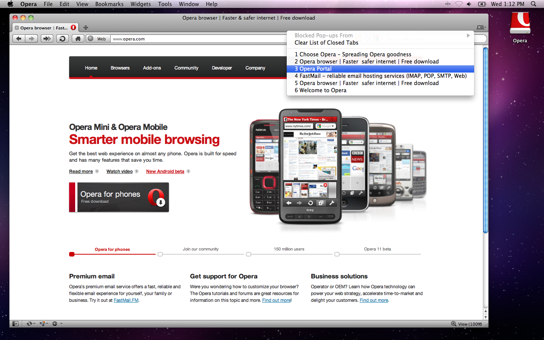The height and width of the screenshot is (340, 544).
Task: Click Opera for phones Free download button
Action: coord(119,197)
